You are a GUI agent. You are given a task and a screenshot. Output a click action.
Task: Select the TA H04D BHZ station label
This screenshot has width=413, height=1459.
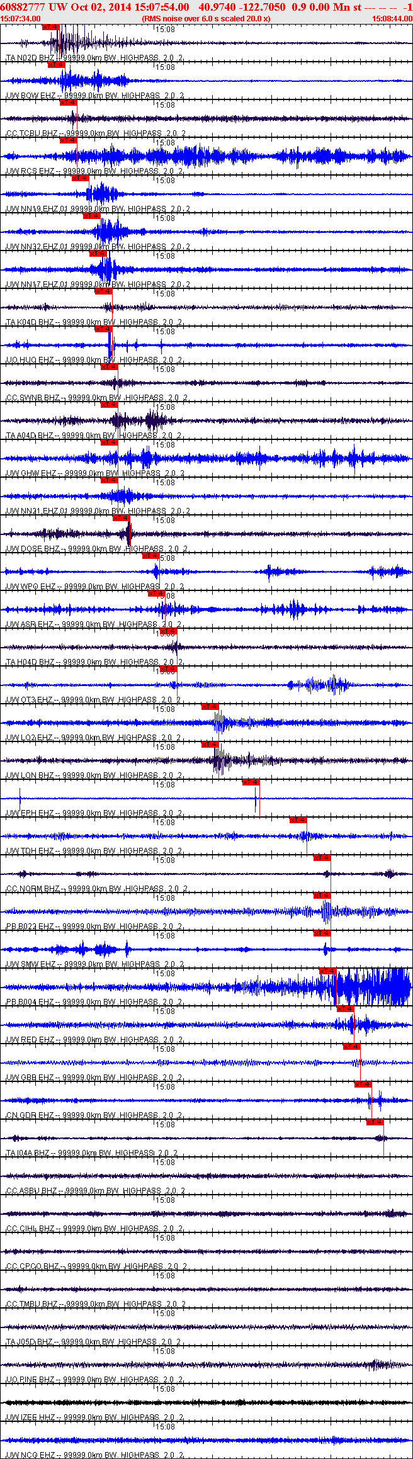(x=94, y=662)
